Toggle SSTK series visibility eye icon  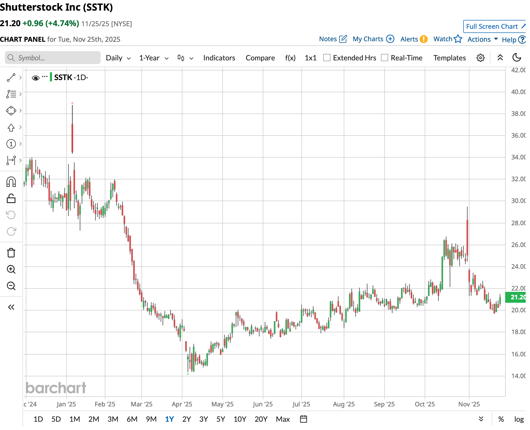pos(35,78)
